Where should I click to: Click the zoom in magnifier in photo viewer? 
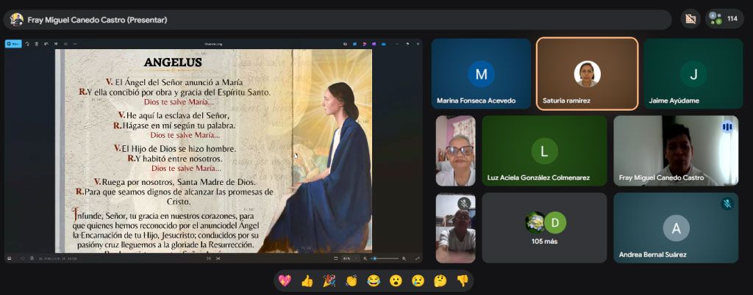pyautogui.click(x=404, y=258)
